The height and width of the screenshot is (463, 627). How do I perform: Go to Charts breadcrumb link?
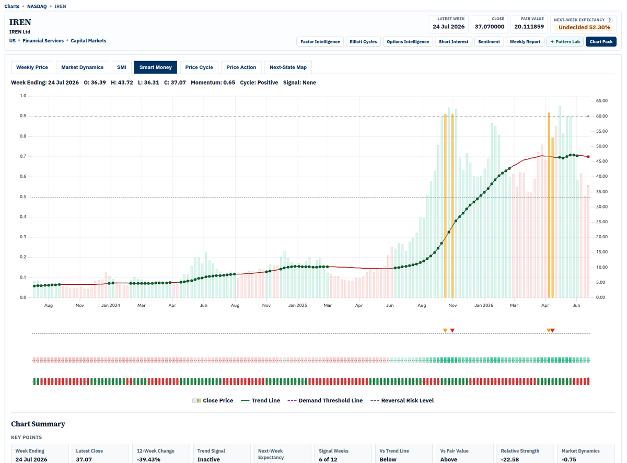point(11,6)
